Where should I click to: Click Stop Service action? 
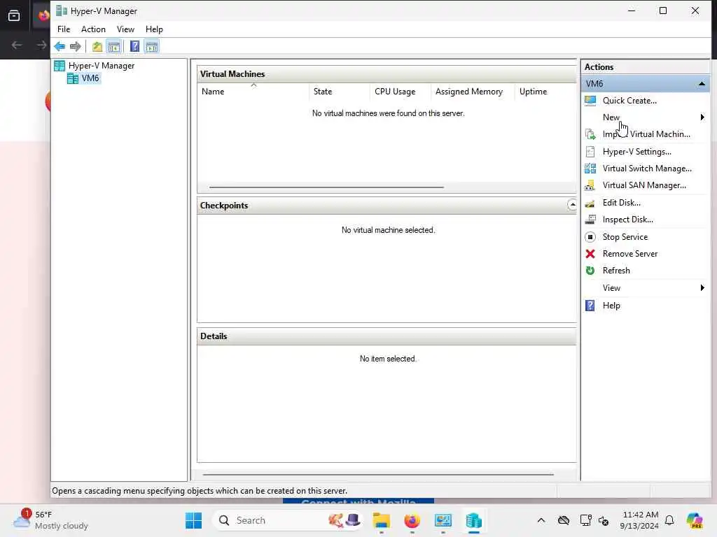(x=625, y=237)
